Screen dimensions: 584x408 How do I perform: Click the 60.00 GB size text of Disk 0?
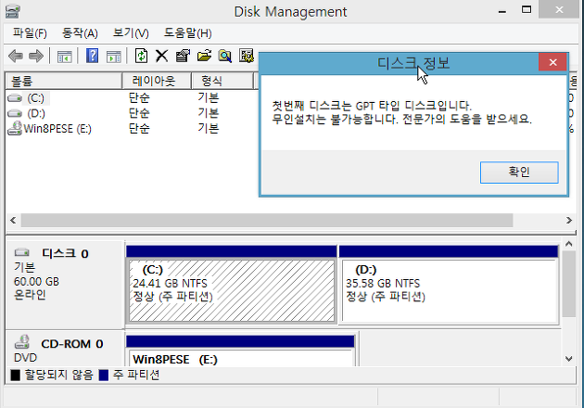[x=36, y=281]
